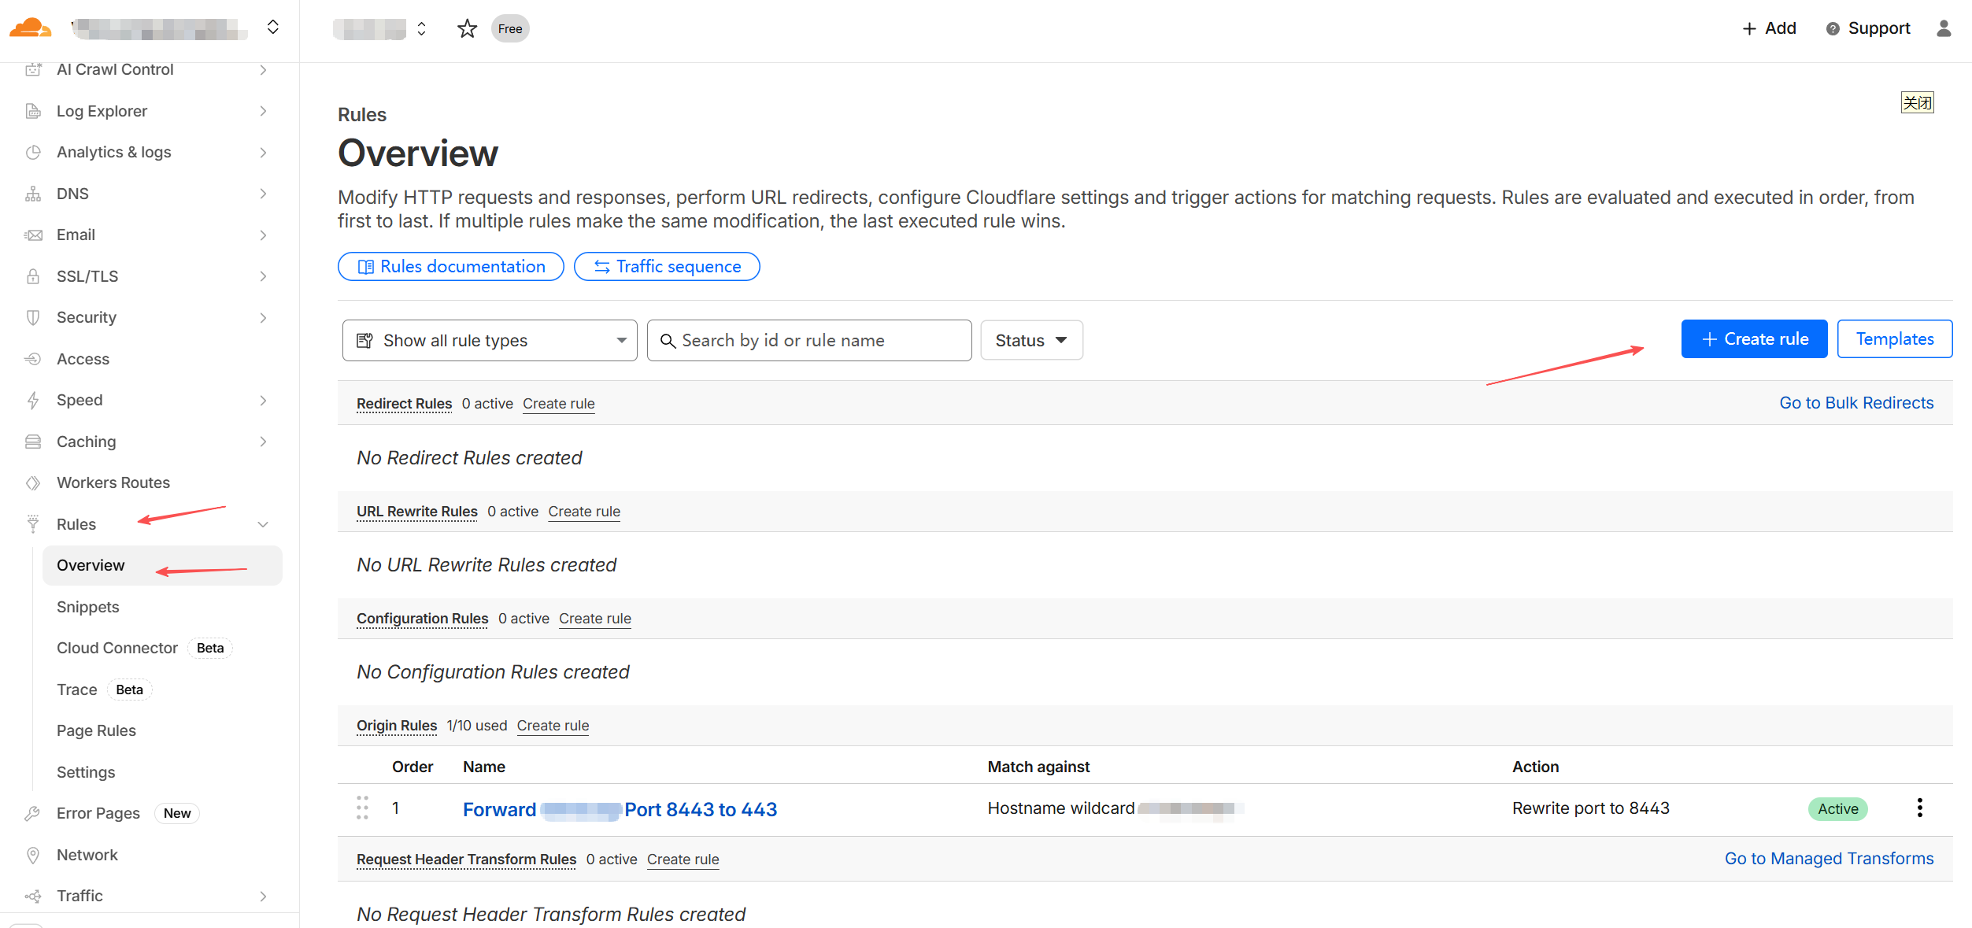Viewport: 1972px width, 928px height.
Task: Open the three-dot menu for Origin rule
Action: click(1919, 808)
